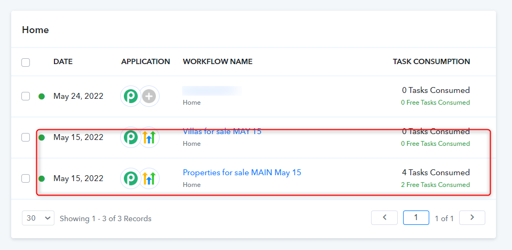Select checkbox for Properties for sale MAIN row
The image size is (512, 250).
pos(26,178)
